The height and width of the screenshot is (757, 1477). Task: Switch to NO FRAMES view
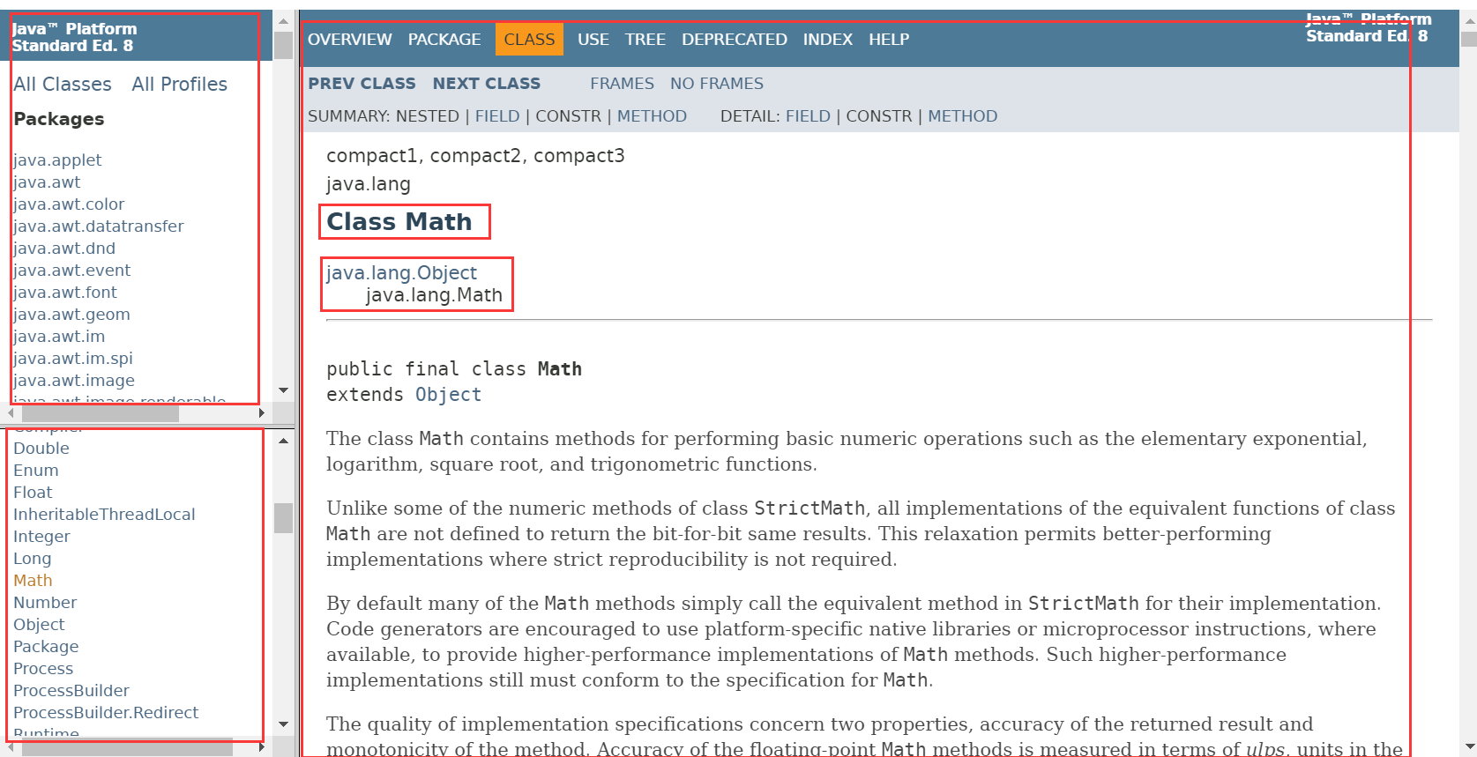click(x=717, y=84)
